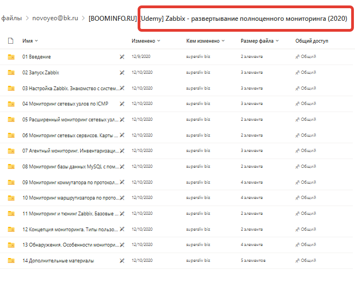This screenshot has height=281, width=355.
Task: Open folder 05 Расширенный мониторинг сетевых узл...
Action: 70,119
